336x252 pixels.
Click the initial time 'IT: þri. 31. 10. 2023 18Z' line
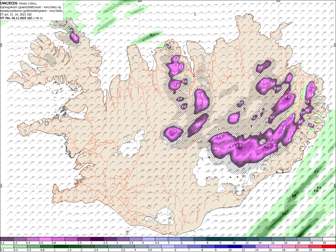(x=15, y=14)
